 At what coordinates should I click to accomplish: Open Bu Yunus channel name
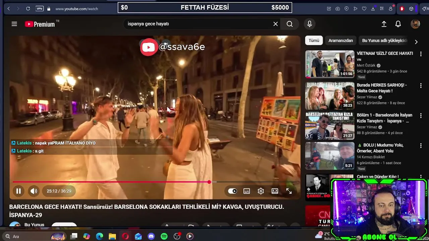(x=34, y=225)
